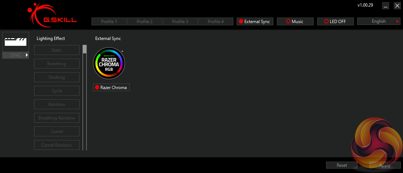Viewport: 403px width, 173px height.
Task: Select Profile 4 tab
Action: point(216,21)
